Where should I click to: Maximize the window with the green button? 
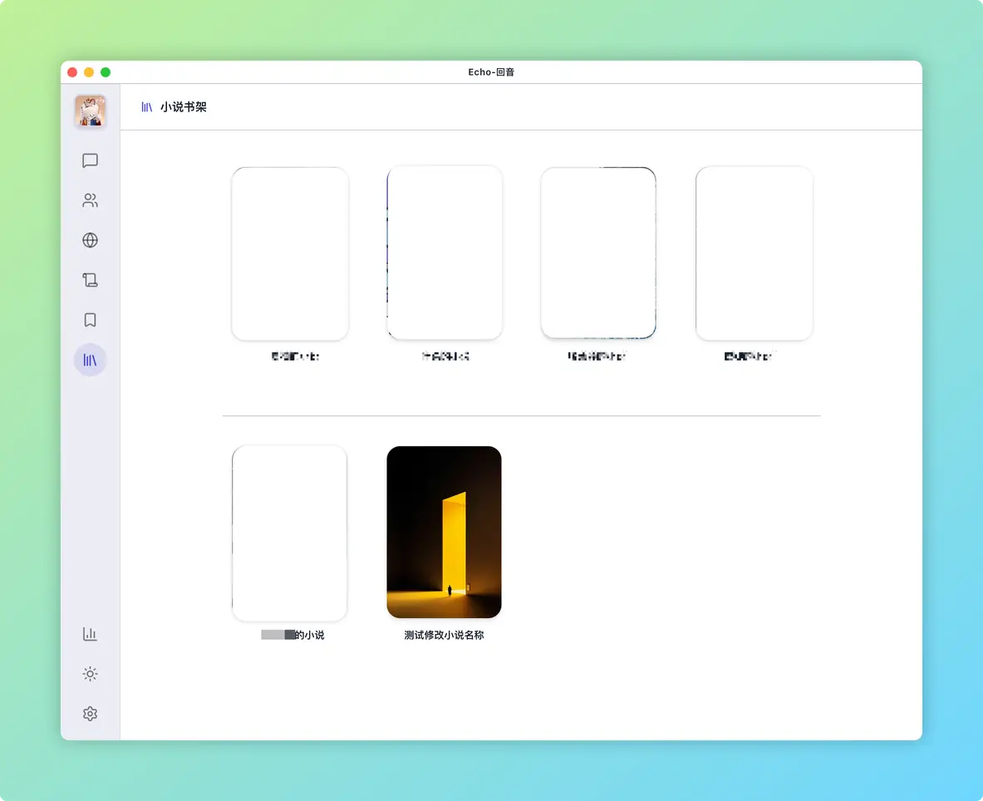(106, 72)
